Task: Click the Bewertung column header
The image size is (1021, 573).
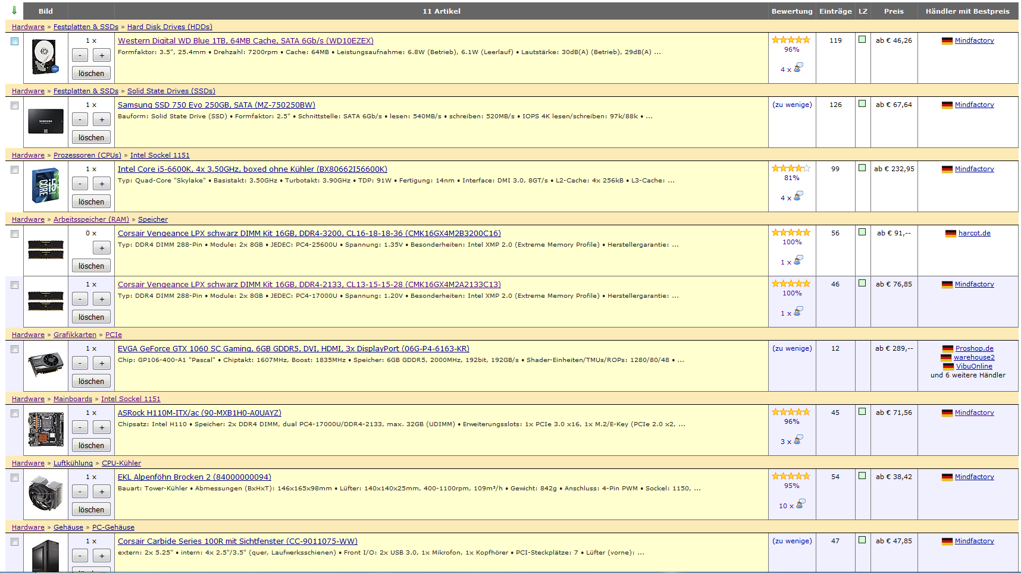Action: point(792,11)
